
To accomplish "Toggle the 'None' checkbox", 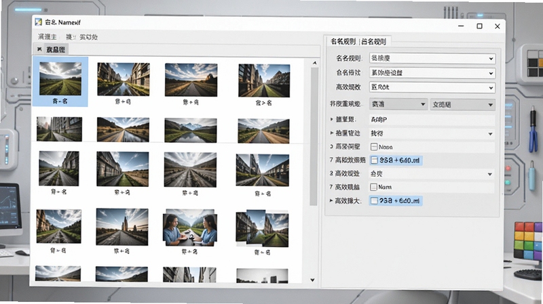I will [374, 147].
